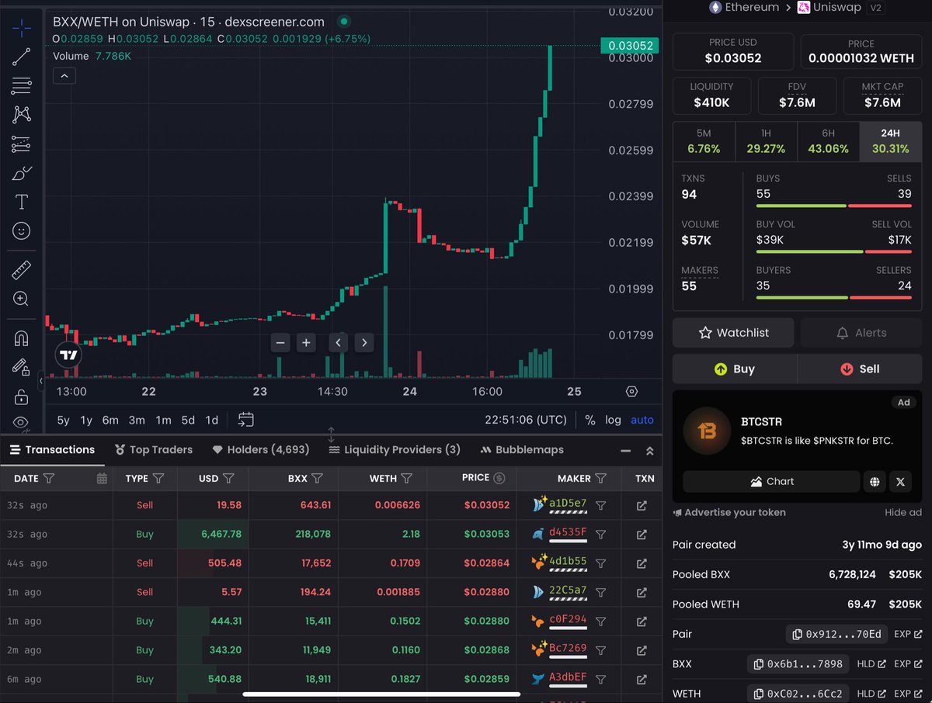Collapse the OHLC legend with the chevron

(x=63, y=75)
